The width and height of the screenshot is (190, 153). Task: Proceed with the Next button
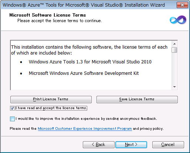tap(131, 145)
